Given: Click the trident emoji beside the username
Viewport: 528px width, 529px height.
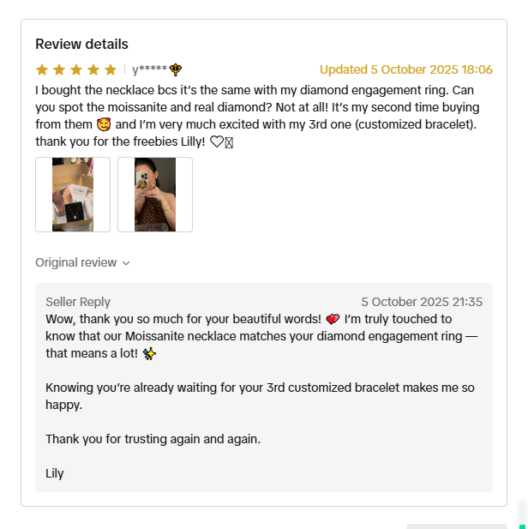Looking at the screenshot, I should pos(176,69).
